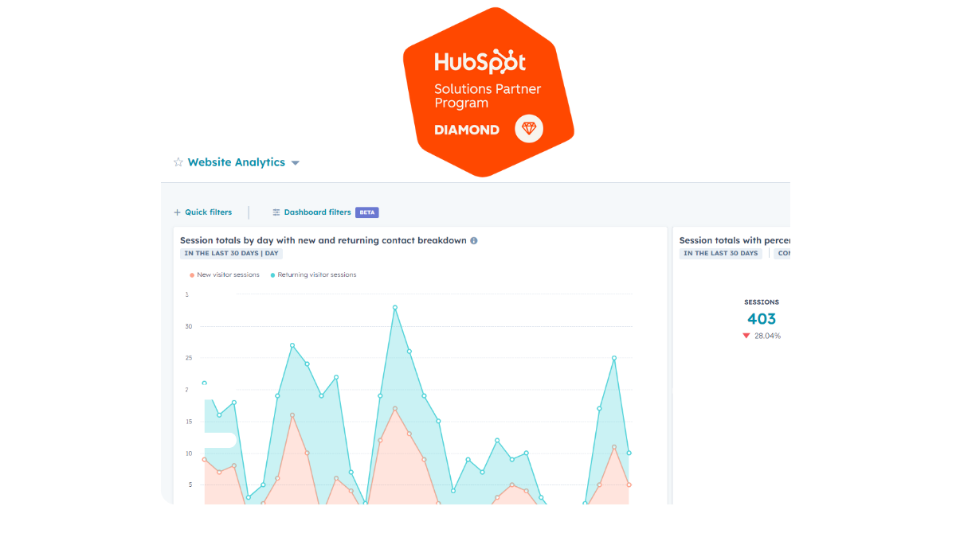Click the diamond gem icon on the partner badge

(x=529, y=129)
